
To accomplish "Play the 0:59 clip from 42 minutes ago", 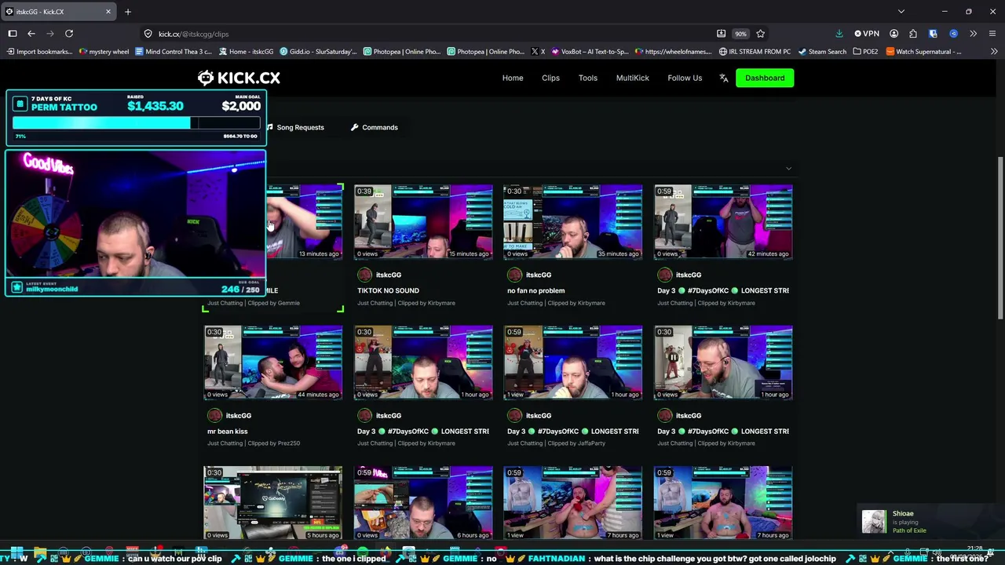I will click(x=723, y=222).
